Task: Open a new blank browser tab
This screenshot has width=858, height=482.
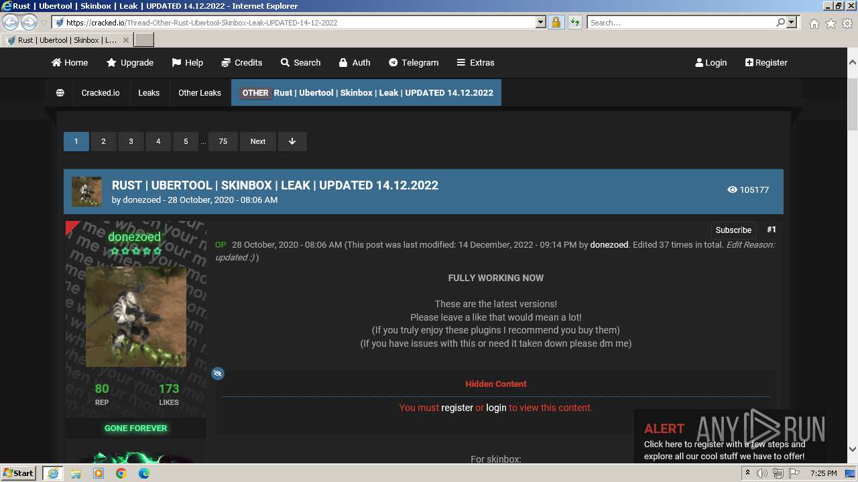Action: pyautogui.click(x=144, y=40)
